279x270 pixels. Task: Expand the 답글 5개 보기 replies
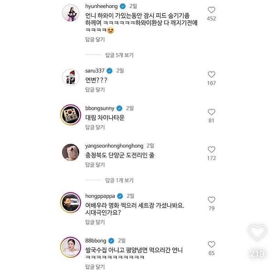tap(119, 55)
